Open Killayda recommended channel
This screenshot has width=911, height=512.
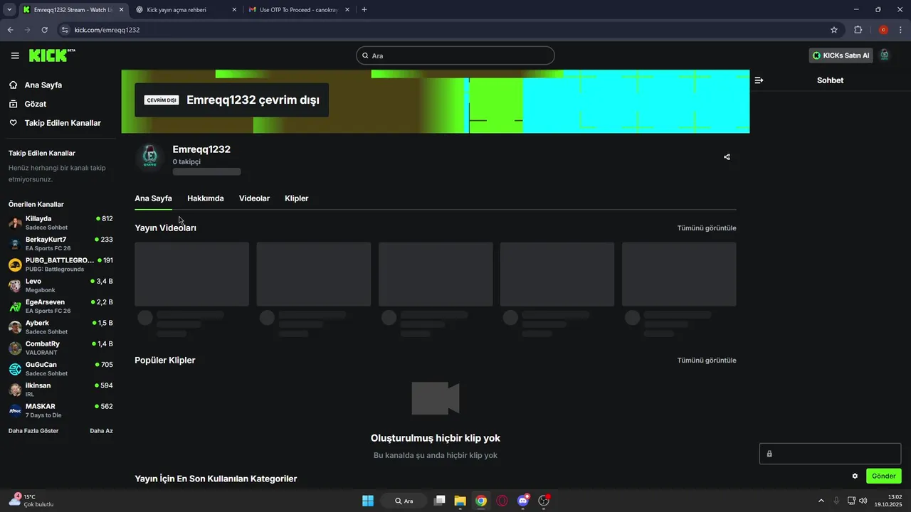pyautogui.click(x=60, y=223)
